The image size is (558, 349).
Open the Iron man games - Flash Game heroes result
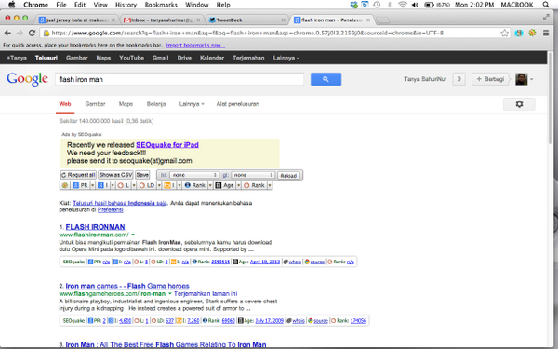[127, 286]
